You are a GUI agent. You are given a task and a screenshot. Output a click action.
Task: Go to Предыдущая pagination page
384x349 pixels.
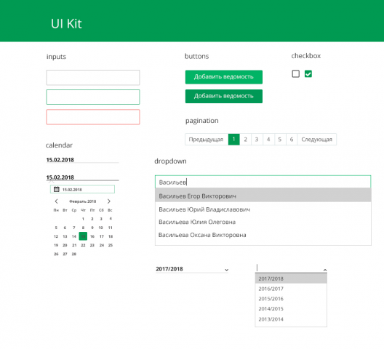click(x=207, y=140)
